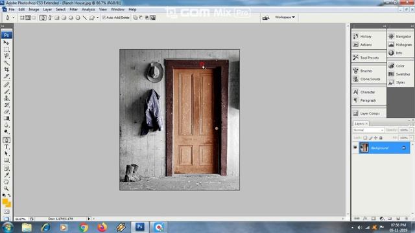
Task: Expand the toolbox double-arrow header
Action: (x=3, y=26)
